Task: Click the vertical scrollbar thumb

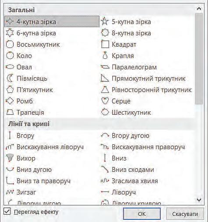Action: 199,58
